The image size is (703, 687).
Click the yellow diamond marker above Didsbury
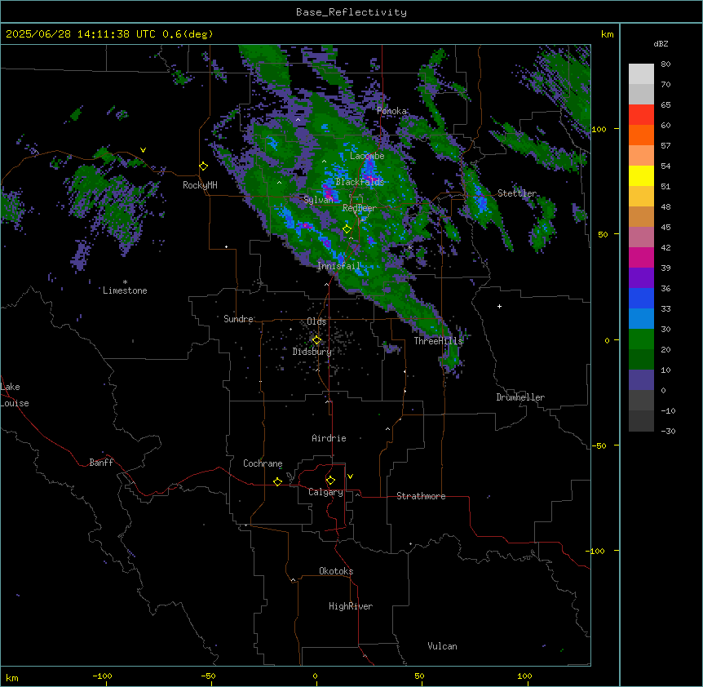pos(316,340)
